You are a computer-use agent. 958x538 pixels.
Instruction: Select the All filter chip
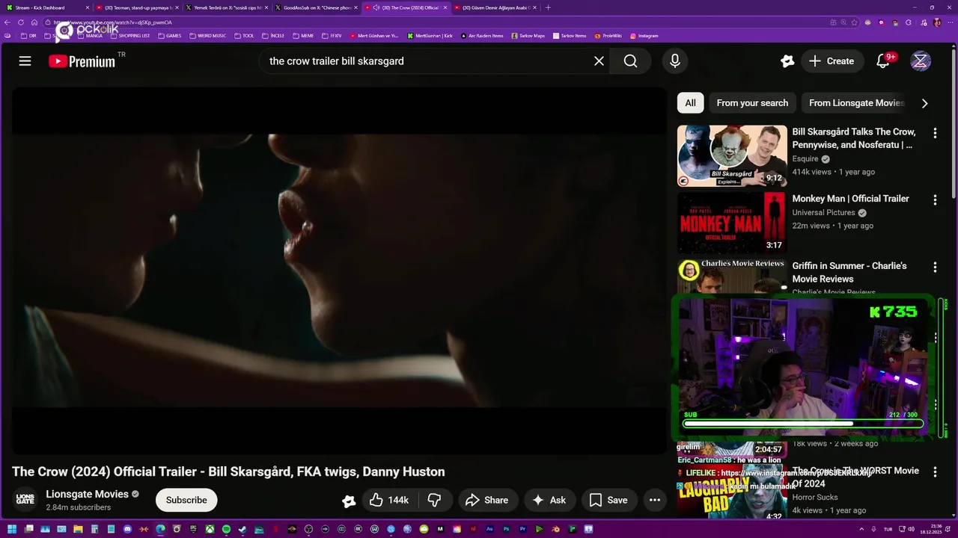[690, 103]
